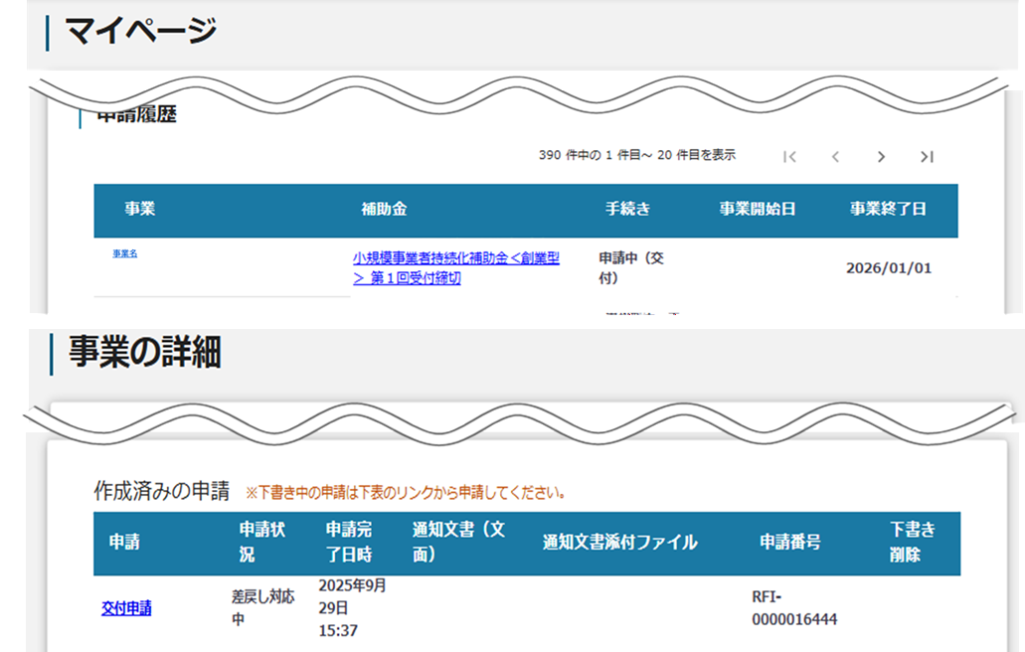Open the 交付申請 draft application link

128,606
